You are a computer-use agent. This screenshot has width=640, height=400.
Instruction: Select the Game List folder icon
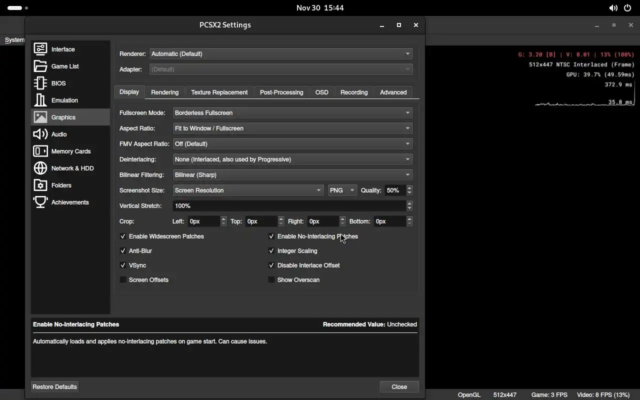click(40, 66)
